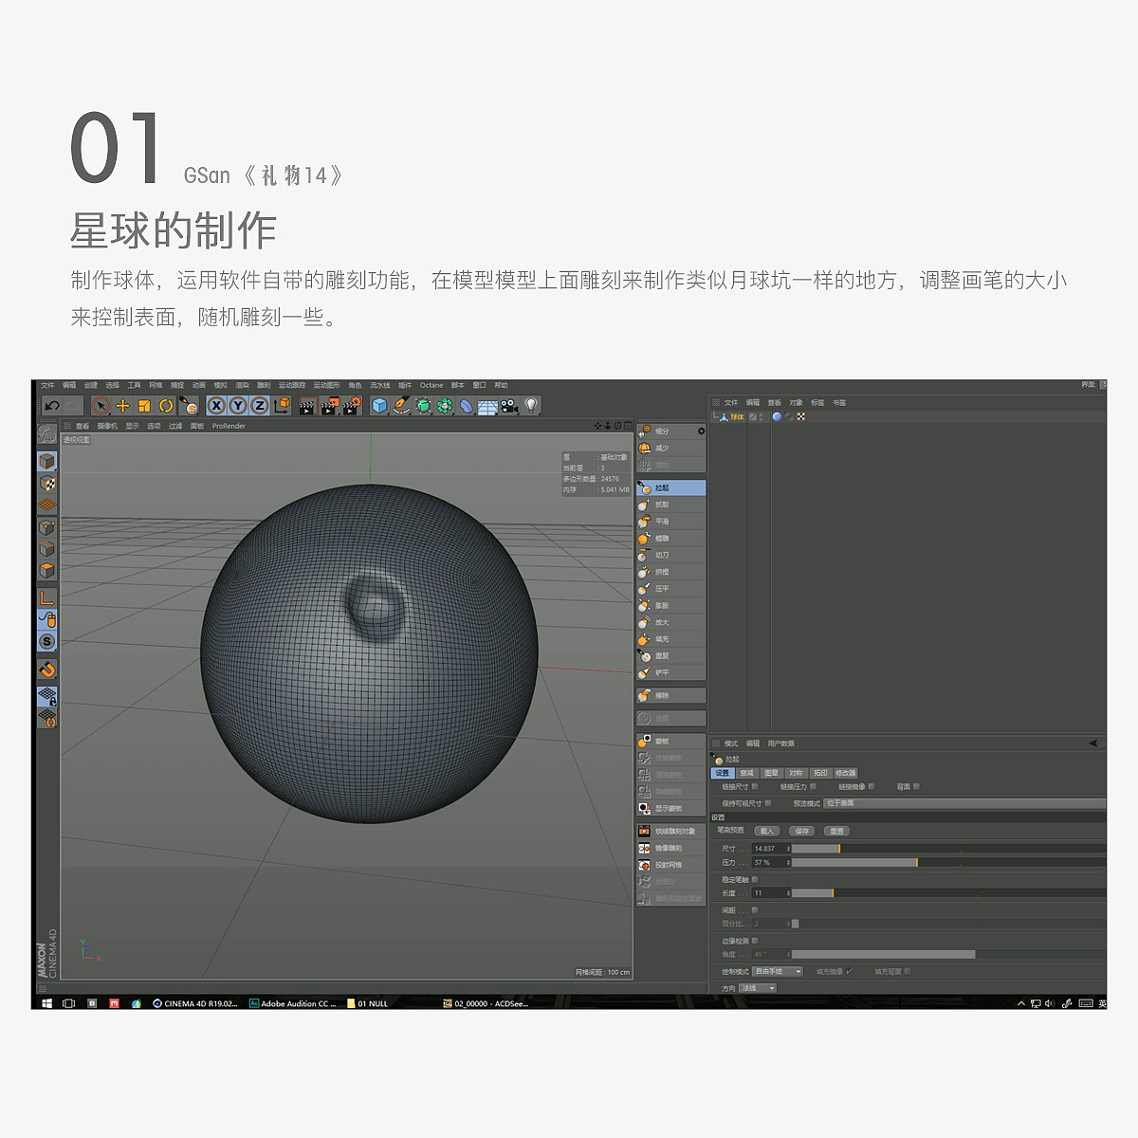
Task: Open the spline Pen tool
Action: click(x=401, y=406)
